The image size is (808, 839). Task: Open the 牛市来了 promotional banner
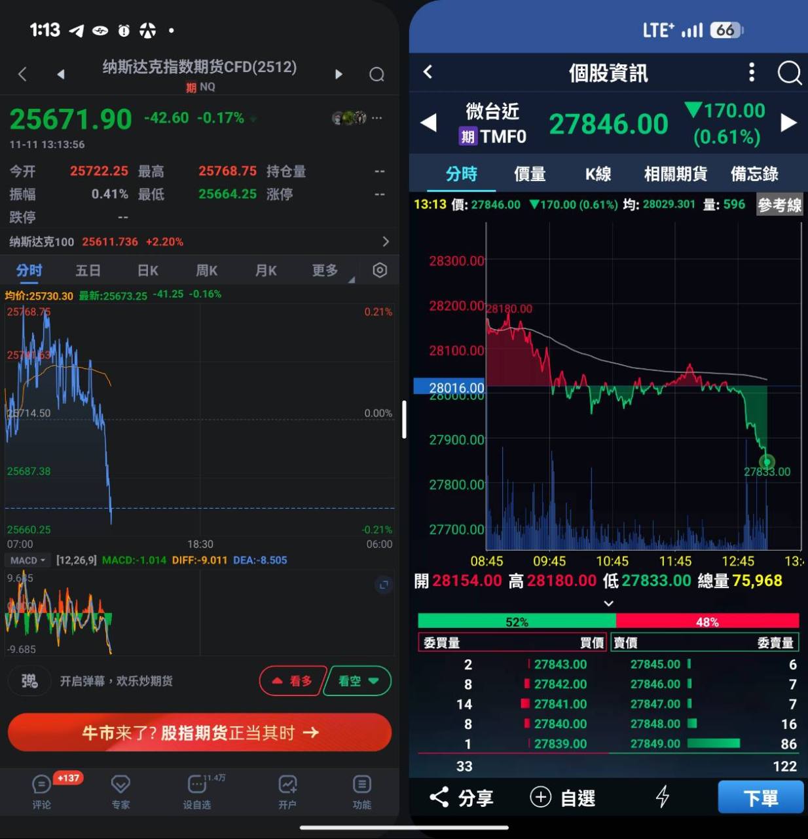point(200,732)
